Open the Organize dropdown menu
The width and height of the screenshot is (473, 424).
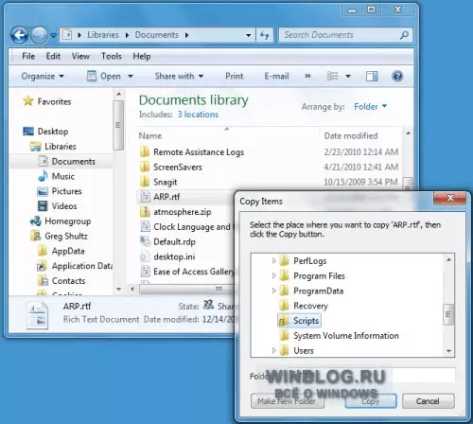pos(43,76)
